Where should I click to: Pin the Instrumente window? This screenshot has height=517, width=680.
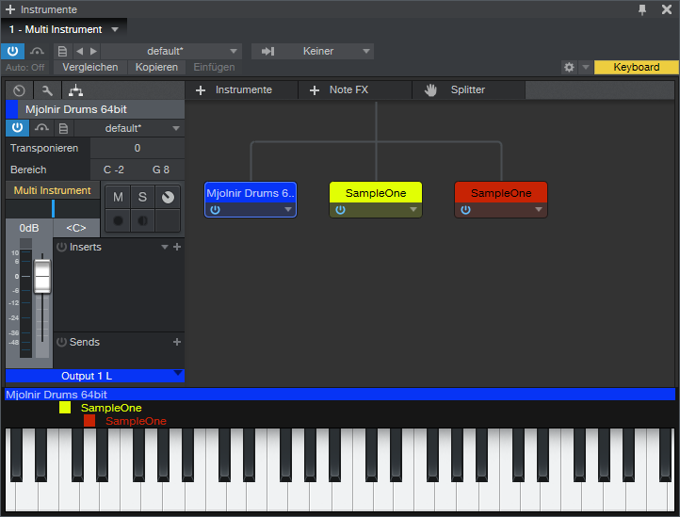(642, 9)
